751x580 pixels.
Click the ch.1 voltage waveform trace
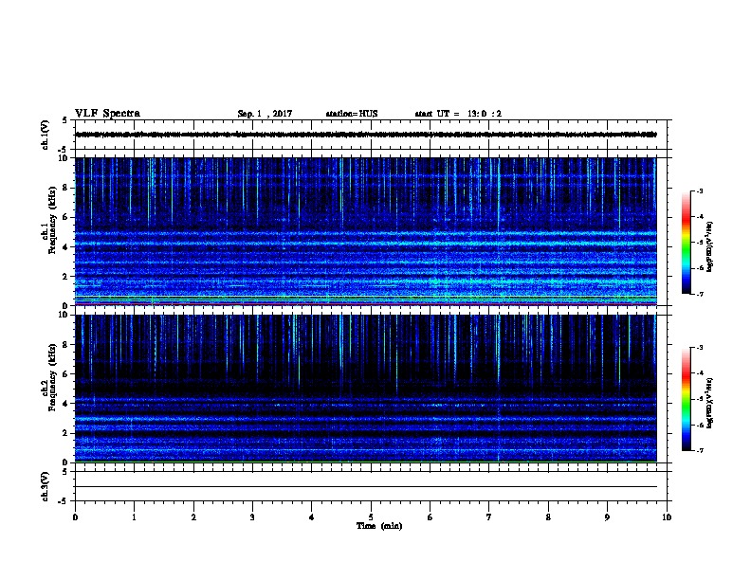tap(366, 135)
